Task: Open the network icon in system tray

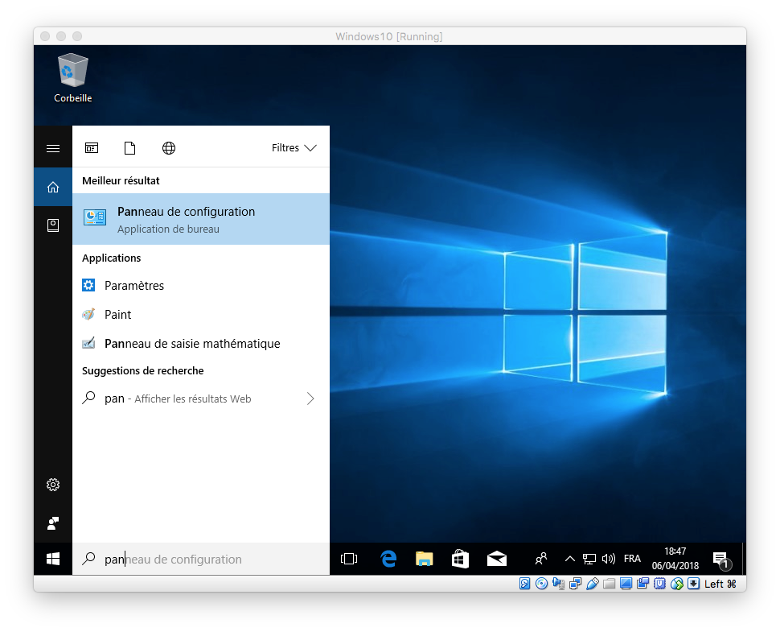Action: (589, 559)
